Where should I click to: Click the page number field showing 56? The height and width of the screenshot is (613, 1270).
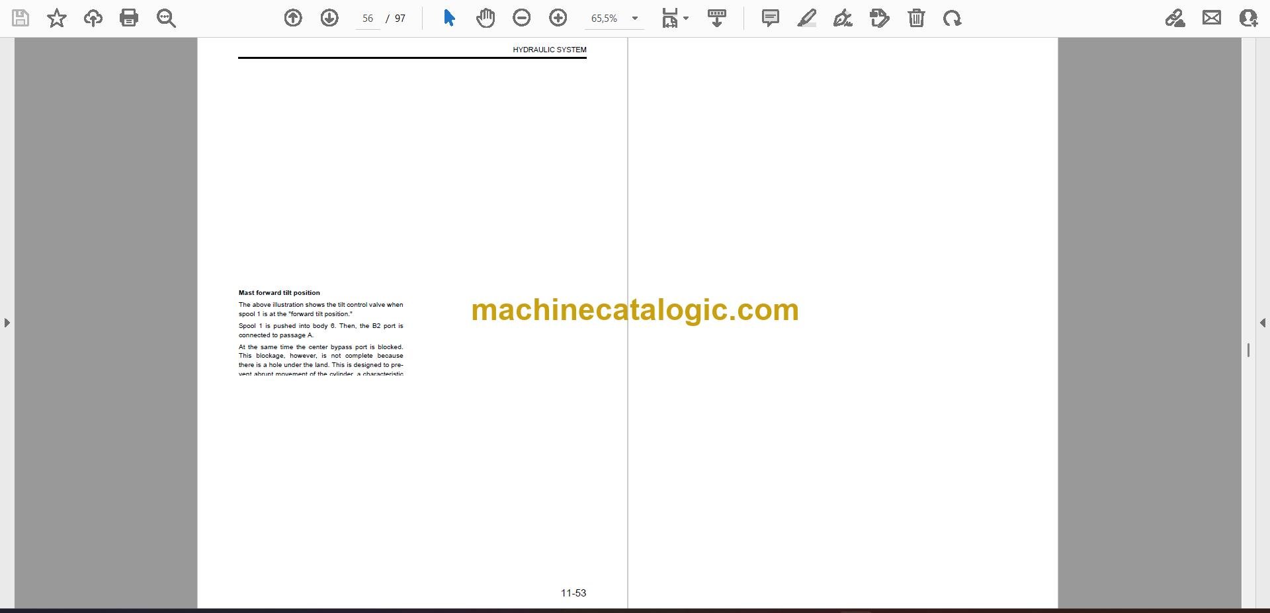pos(368,19)
